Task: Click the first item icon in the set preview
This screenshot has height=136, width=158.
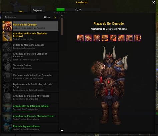Action: (80, 38)
